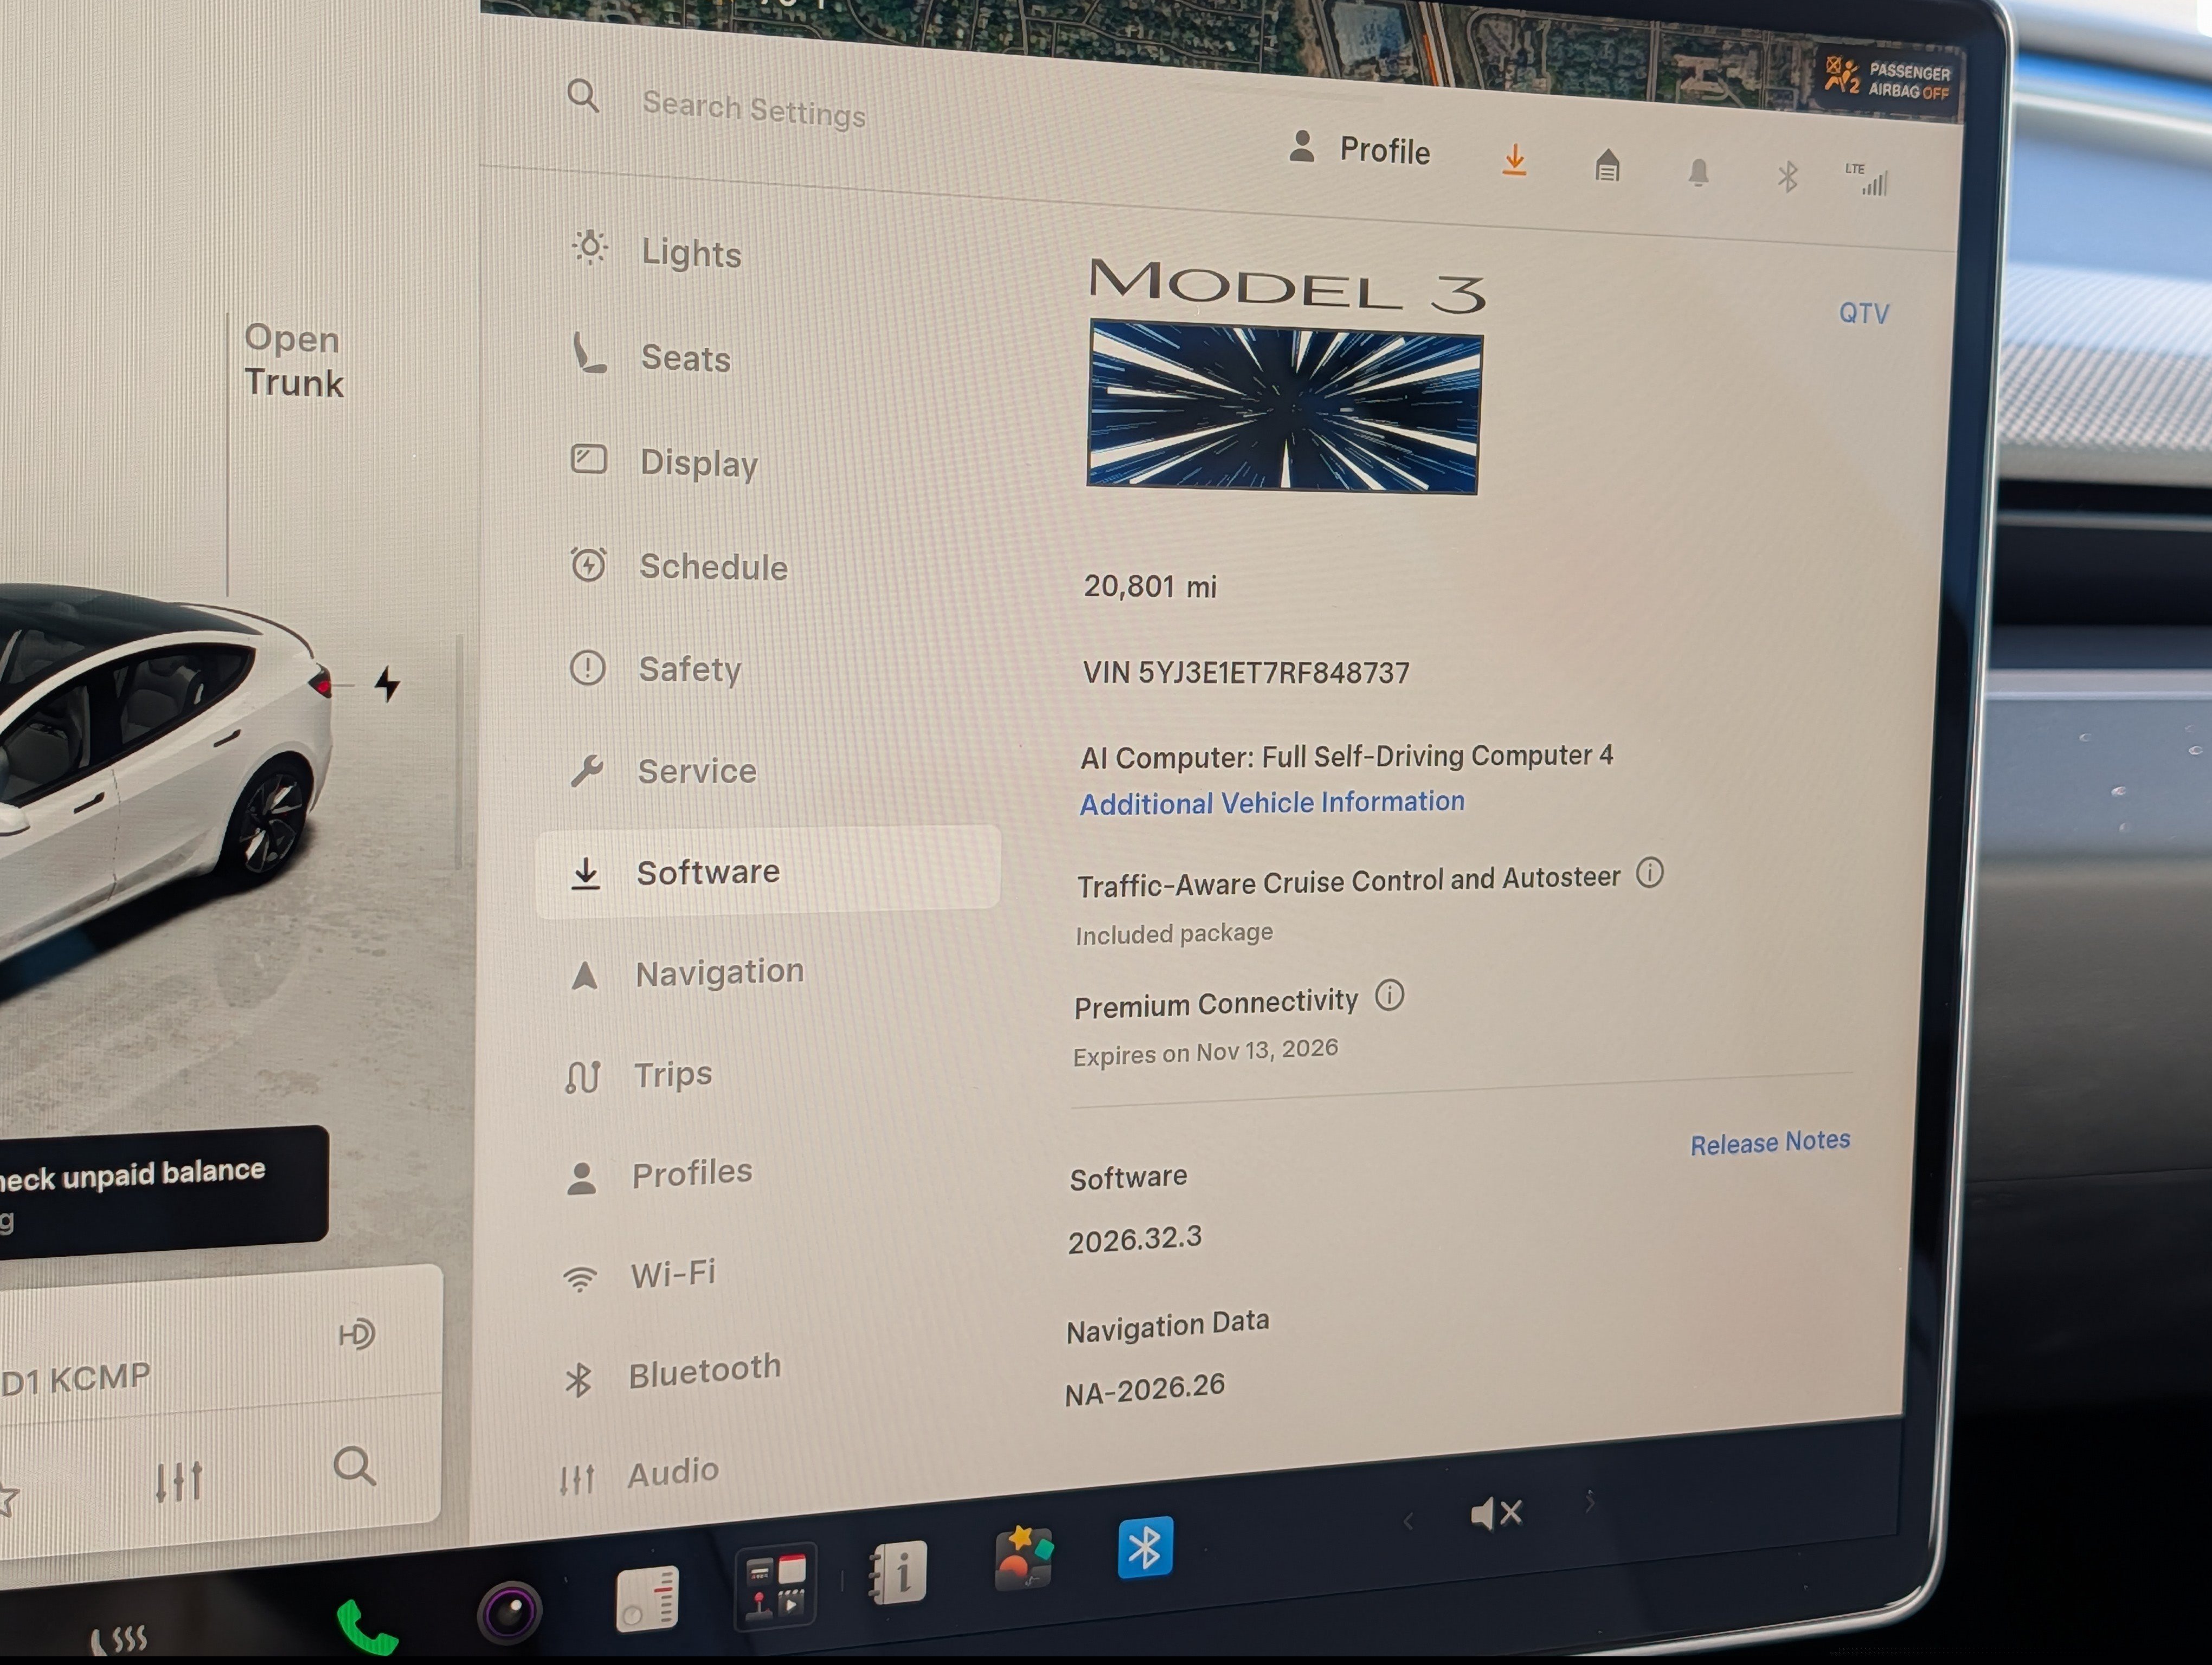
Task: Show info for Traffic-Aware Cruise Control
Action: (x=1649, y=873)
